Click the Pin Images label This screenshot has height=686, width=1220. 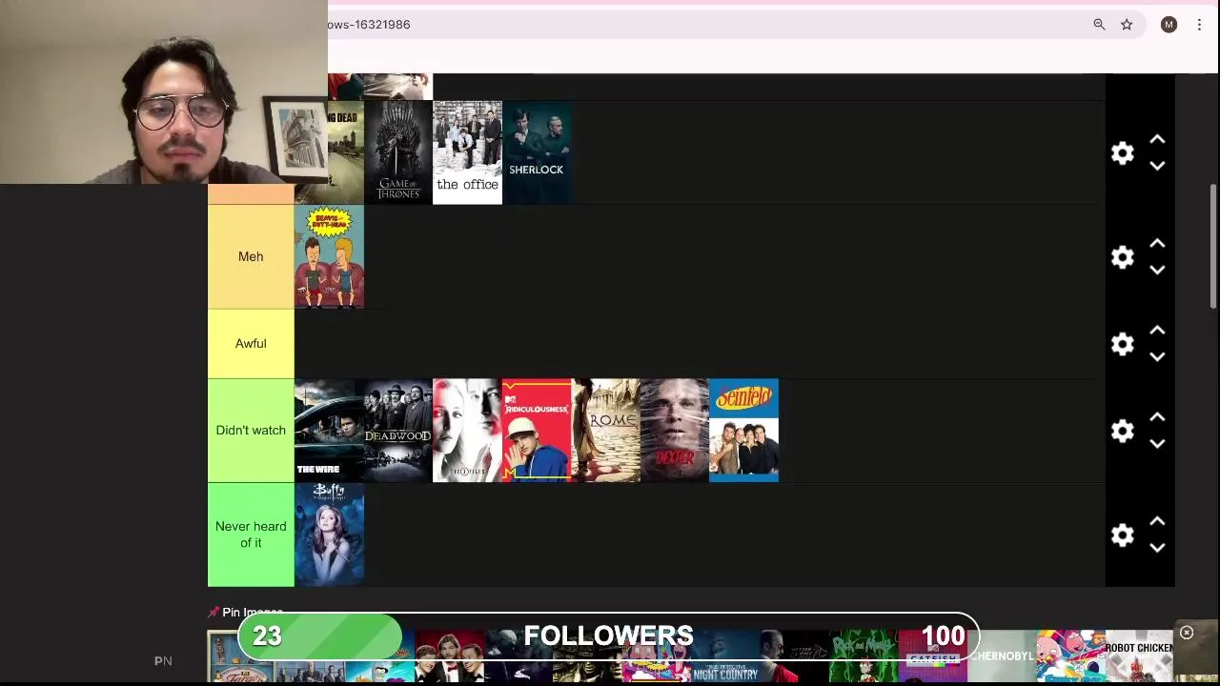(246, 613)
